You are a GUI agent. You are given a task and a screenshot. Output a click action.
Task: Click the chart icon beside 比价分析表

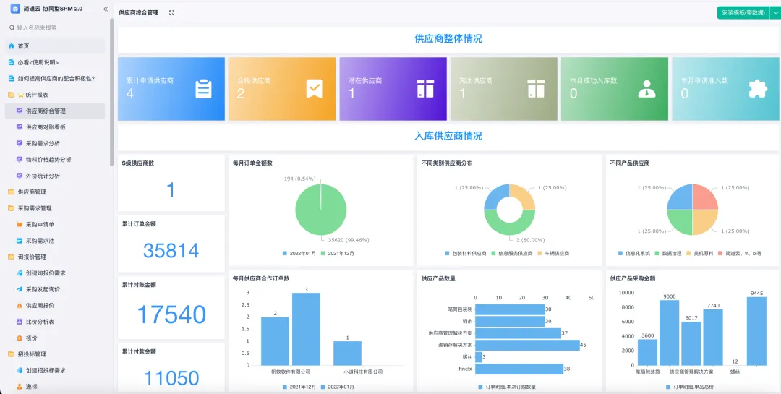(x=20, y=322)
